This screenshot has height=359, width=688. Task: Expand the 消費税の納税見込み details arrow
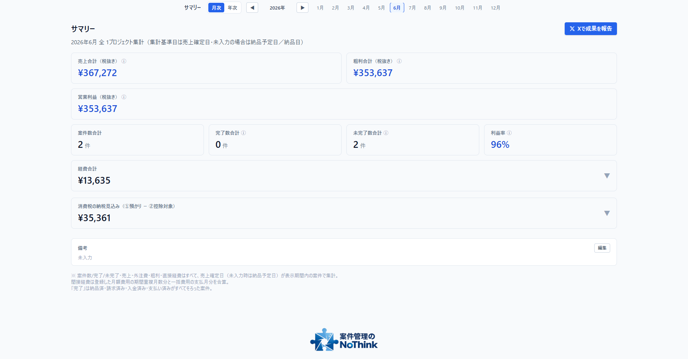pyautogui.click(x=607, y=213)
